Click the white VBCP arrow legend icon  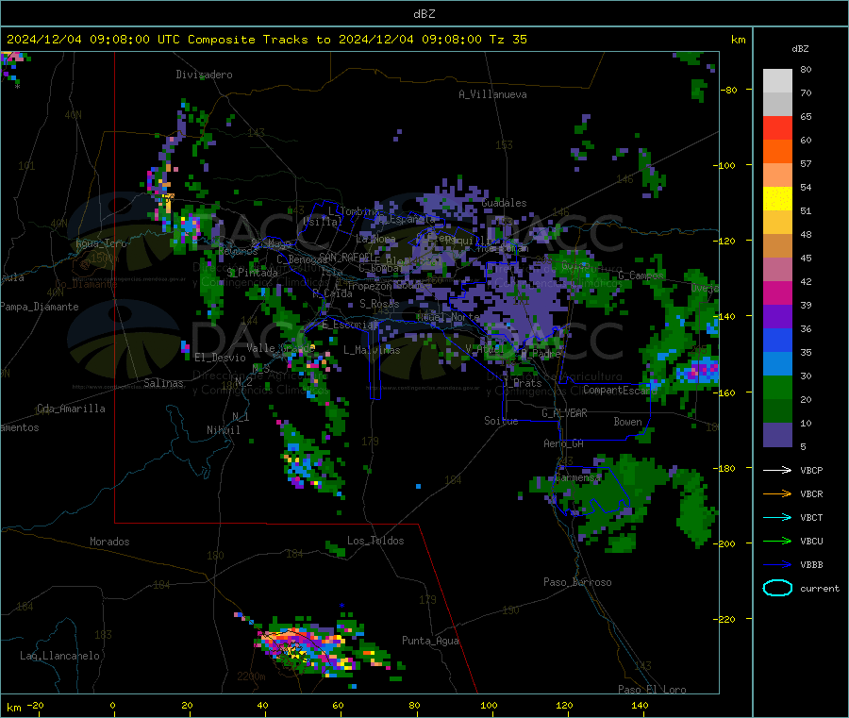click(777, 470)
